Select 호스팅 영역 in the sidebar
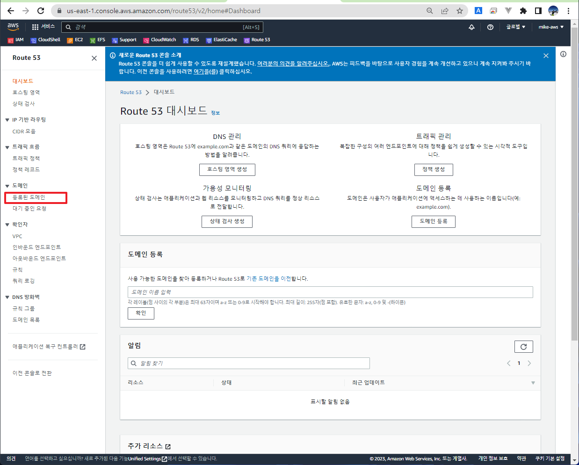Viewport: 579px width, 465px height. (x=26, y=92)
